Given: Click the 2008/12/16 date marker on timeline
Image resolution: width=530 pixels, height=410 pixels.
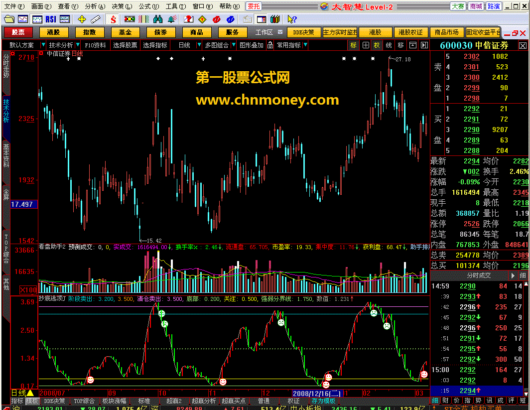Looking at the screenshot, I should pos(317,393).
